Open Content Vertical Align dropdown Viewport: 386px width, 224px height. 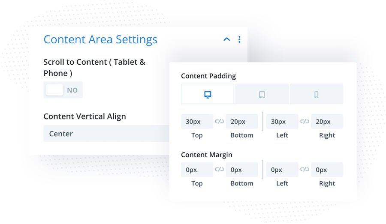(106, 134)
